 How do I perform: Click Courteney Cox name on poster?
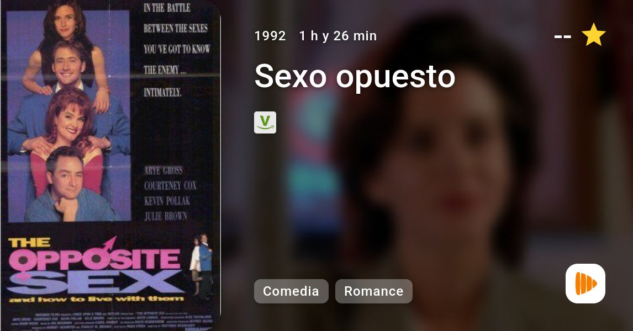tap(170, 185)
